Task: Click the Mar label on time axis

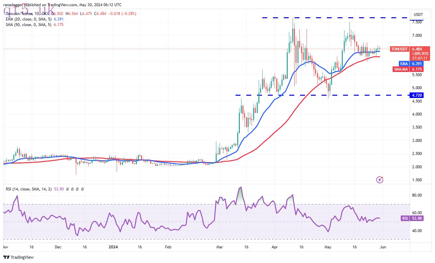Action: [219, 247]
